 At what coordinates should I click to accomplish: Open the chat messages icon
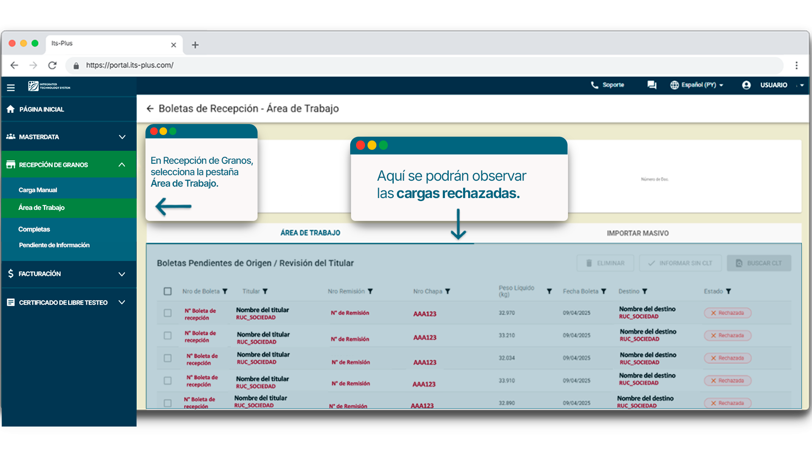pos(652,85)
